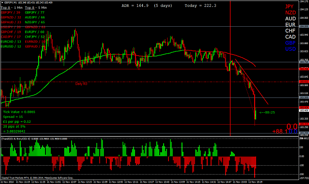309x184 pixels.
Task: Click the triangle arrow beside GBPJPY,M1 header
Action: [2, 2]
